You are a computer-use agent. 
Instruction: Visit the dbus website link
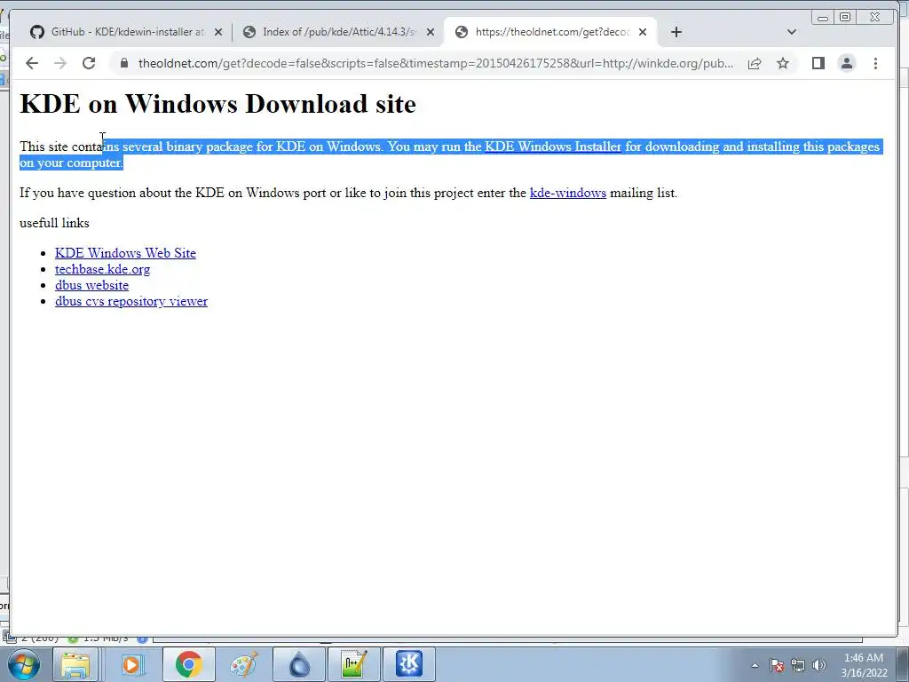[91, 286]
